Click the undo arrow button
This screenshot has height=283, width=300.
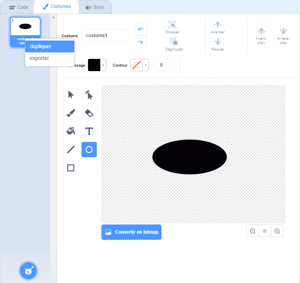pos(141,29)
